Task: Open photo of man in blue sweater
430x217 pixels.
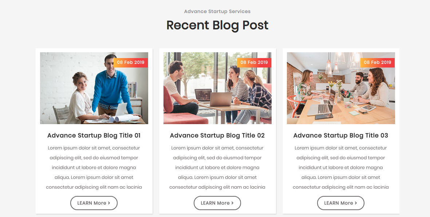Action: (x=94, y=88)
